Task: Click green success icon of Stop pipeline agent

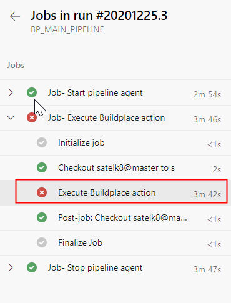Action: pos(32,267)
